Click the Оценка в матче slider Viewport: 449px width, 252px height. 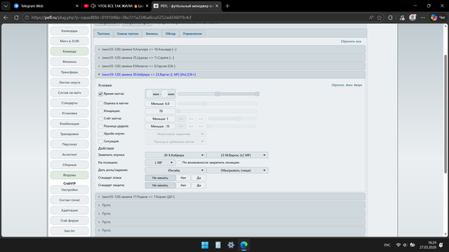[217, 104]
